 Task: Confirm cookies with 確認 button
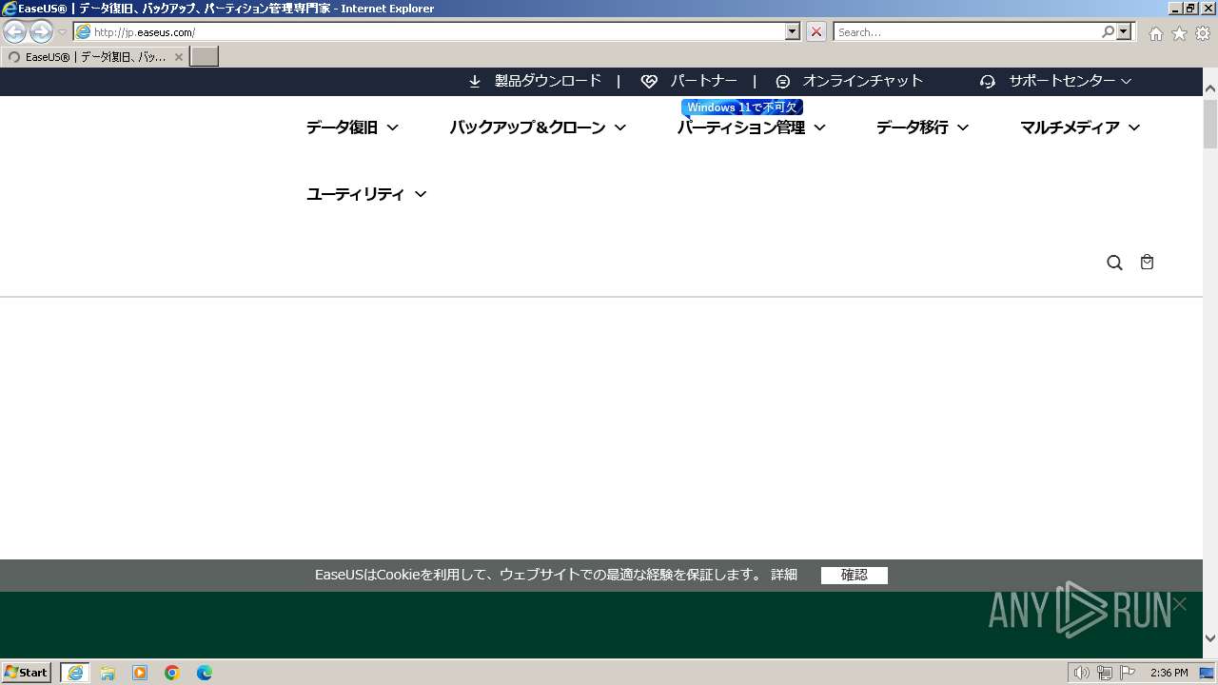[855, 575]
